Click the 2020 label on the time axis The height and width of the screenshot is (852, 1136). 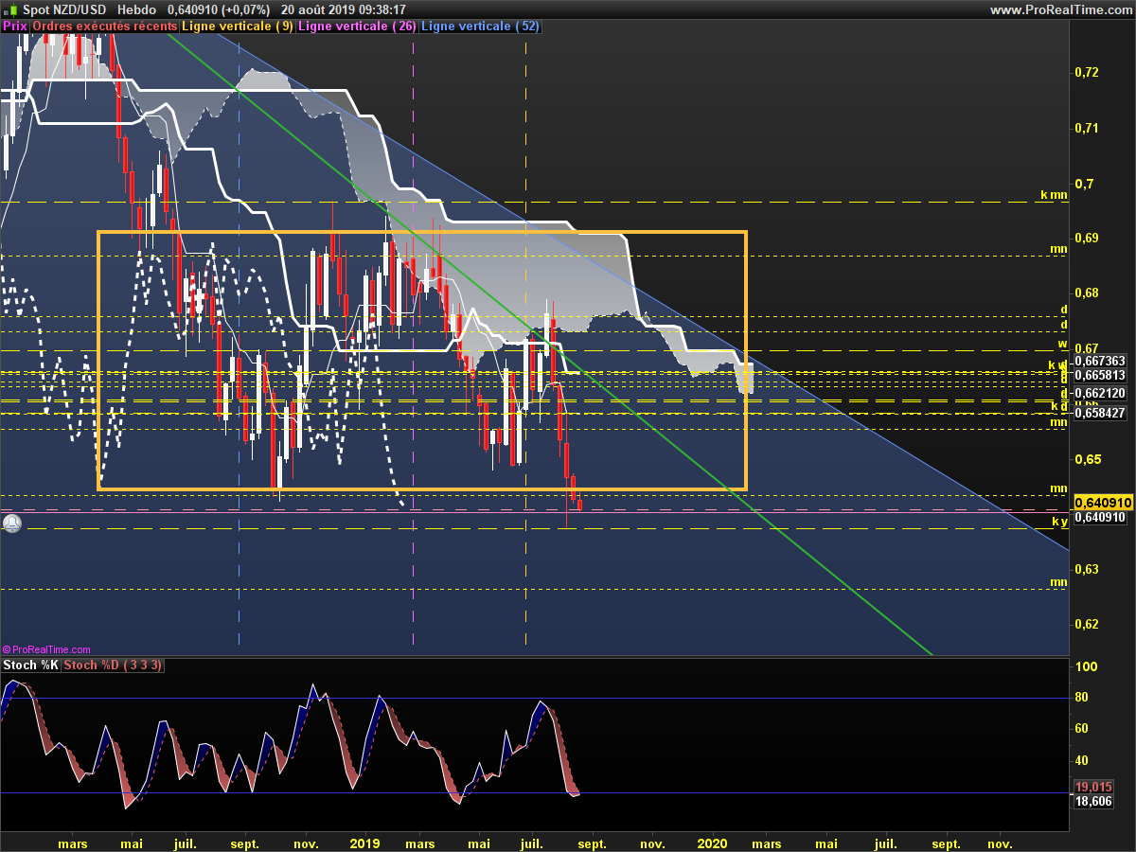pyautogui.click(x=711, y=843)
